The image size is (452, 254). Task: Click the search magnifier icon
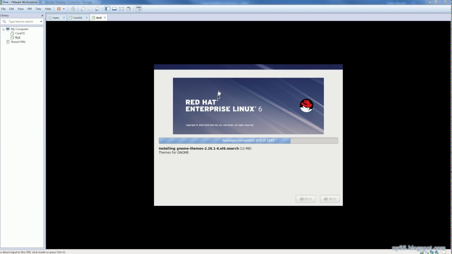coord(5,22)
